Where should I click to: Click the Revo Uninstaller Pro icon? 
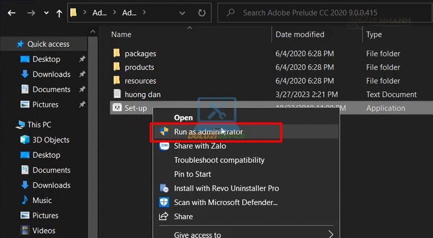pos(164,188)
